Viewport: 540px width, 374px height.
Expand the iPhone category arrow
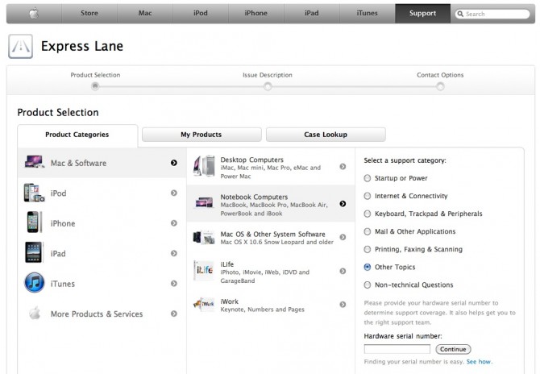(174, 223)
